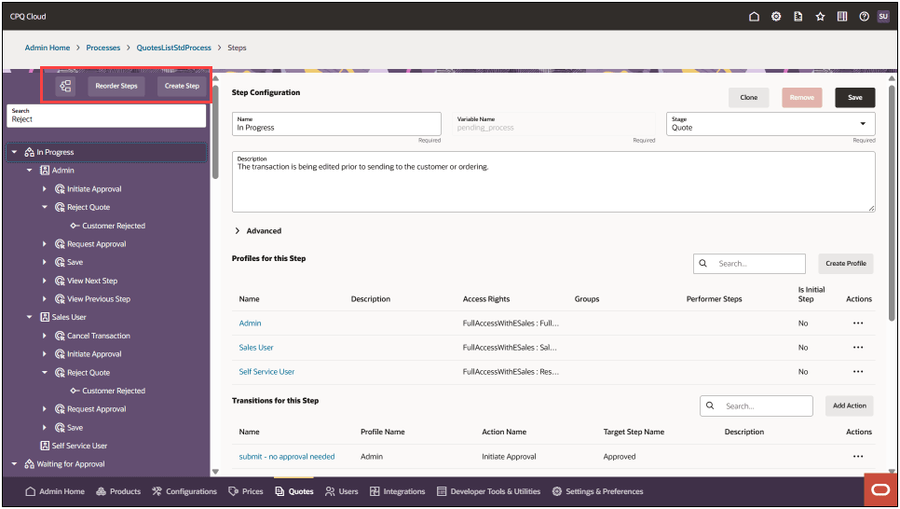900x509 pixels.
Task: Click the Waiting for Approval step icon
Action: 29,464
